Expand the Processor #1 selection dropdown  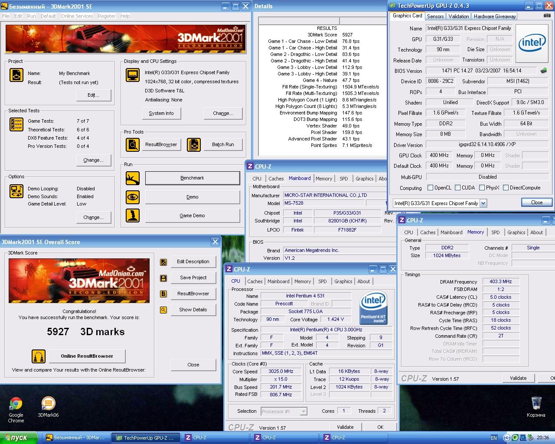pos(304,411)
